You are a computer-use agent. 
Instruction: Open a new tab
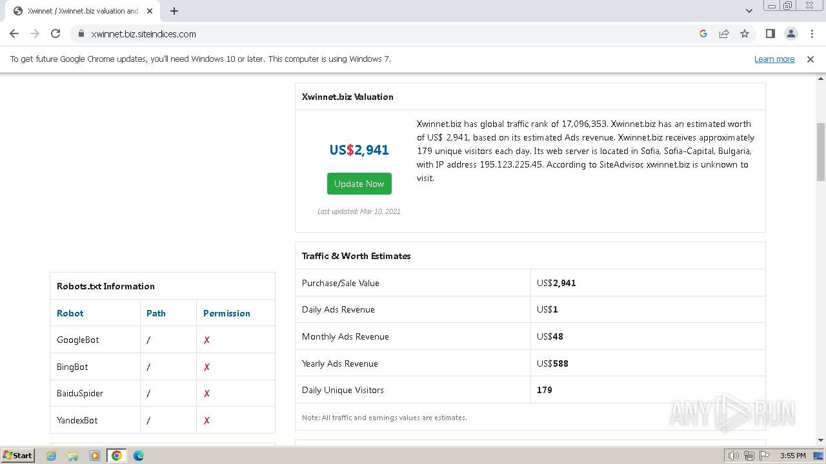pyautogui.click(x=174, y=11)
